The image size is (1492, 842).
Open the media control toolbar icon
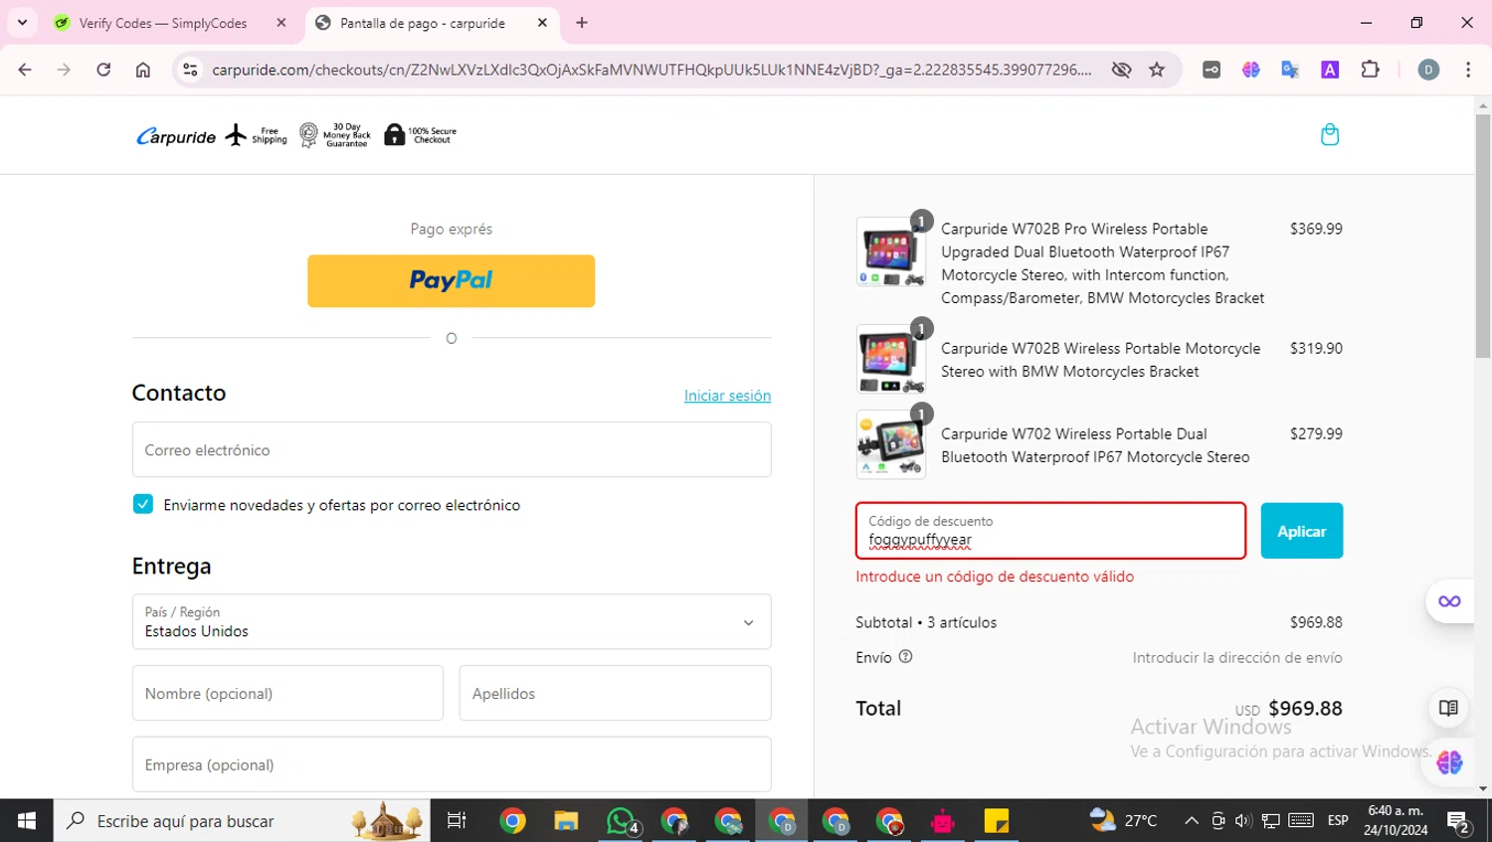pos(1212,70)
